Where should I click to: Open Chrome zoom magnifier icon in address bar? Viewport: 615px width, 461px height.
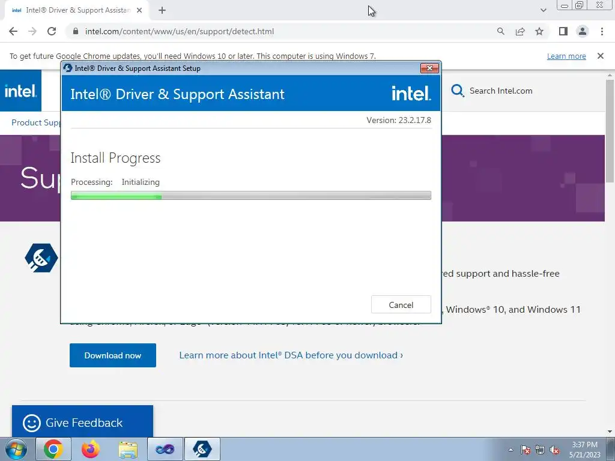pos(500,31)
